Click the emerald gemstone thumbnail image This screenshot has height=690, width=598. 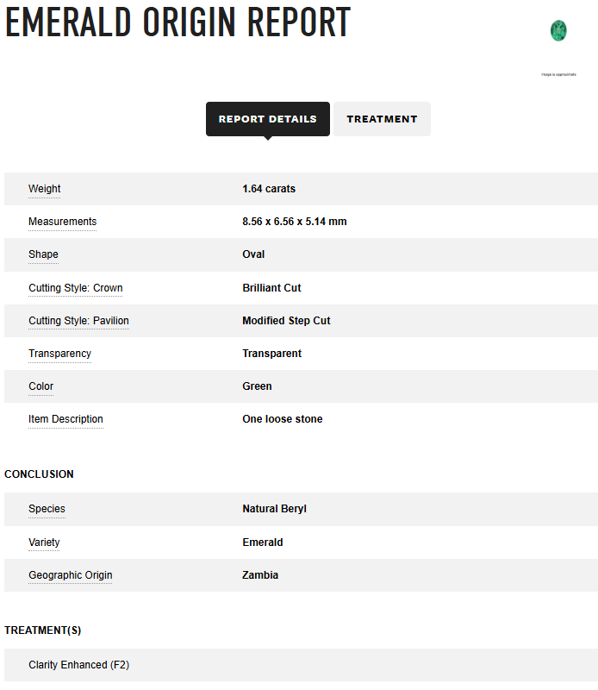coord(558,31)
